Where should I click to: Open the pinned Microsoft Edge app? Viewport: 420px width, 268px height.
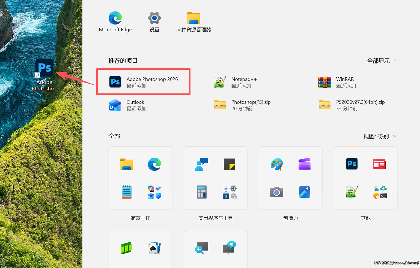coord(115,22)
